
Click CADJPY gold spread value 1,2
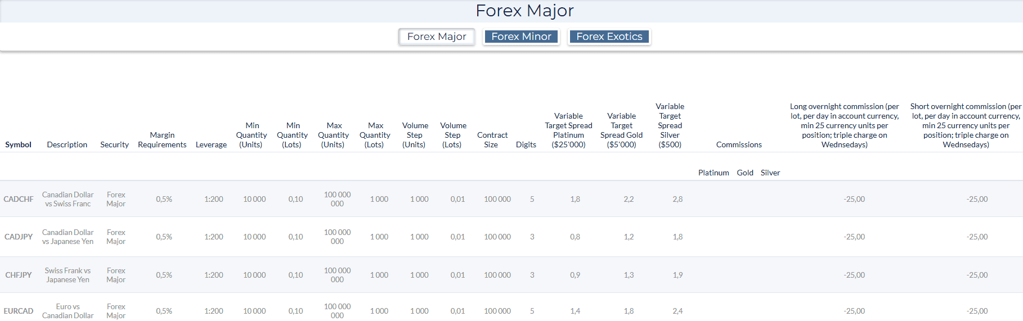pos(629,237)
